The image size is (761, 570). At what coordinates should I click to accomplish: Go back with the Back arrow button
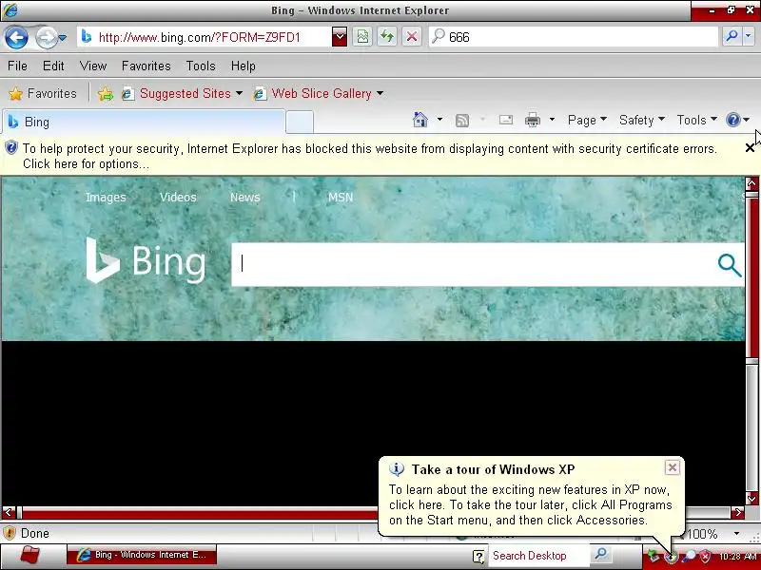[x=16, y=37]
